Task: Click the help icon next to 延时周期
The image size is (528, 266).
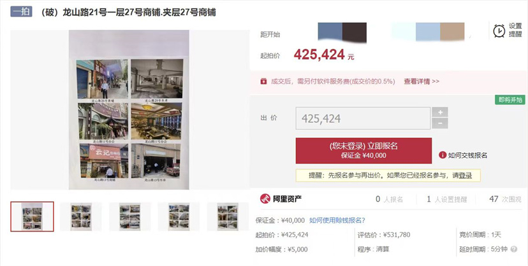Action: pyautogui.click(x=513, y=249)
